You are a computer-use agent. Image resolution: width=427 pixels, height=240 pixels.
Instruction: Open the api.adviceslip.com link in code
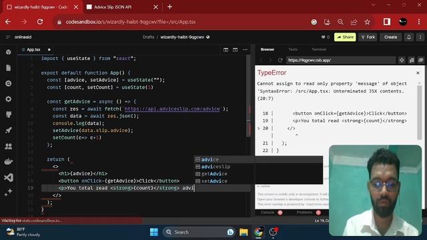tap(172, 109)
